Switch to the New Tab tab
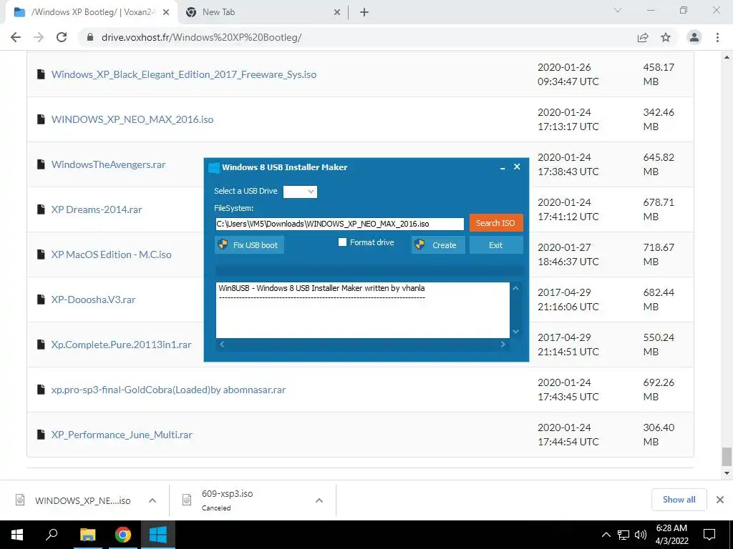This screenshot has width=733, height=549. pos(263,13)
